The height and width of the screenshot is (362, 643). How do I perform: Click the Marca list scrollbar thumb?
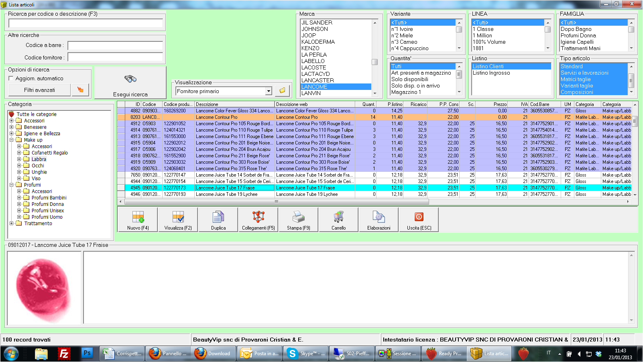click(374, 62)
